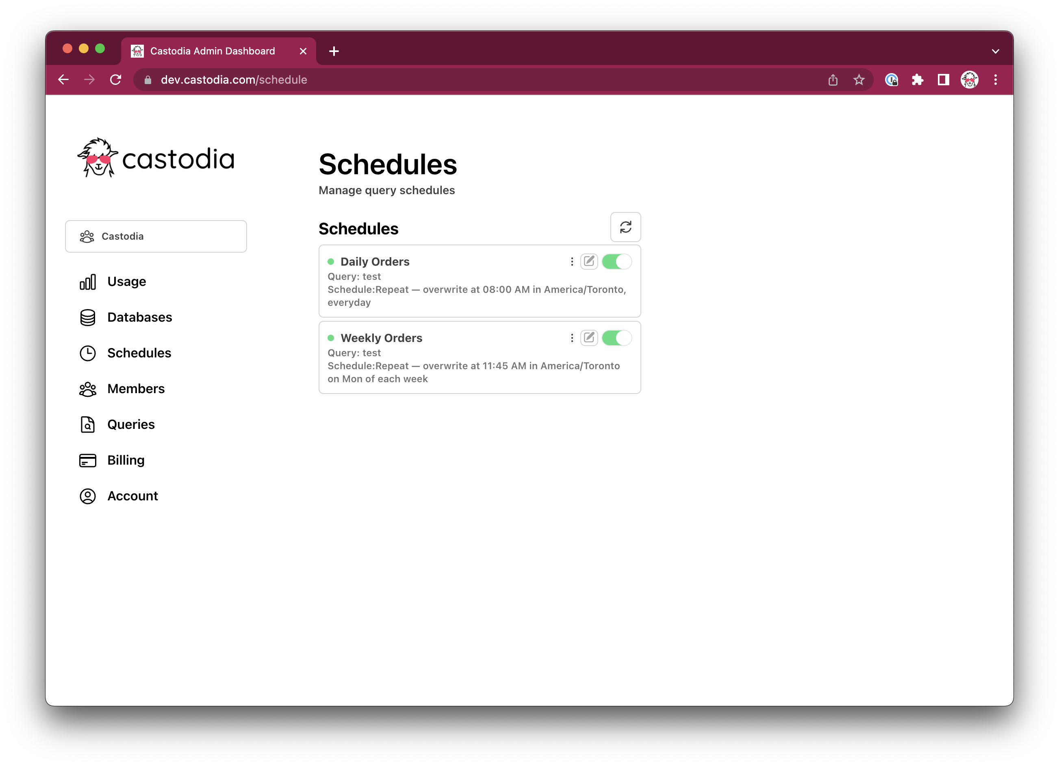The width and height of the screenshot is (1059, 766).
Task: Click the refresh schedules icon button
Action: [625, 227]
